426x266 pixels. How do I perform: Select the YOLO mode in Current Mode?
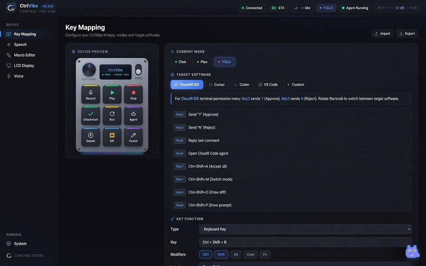click(x=225, y=62)
